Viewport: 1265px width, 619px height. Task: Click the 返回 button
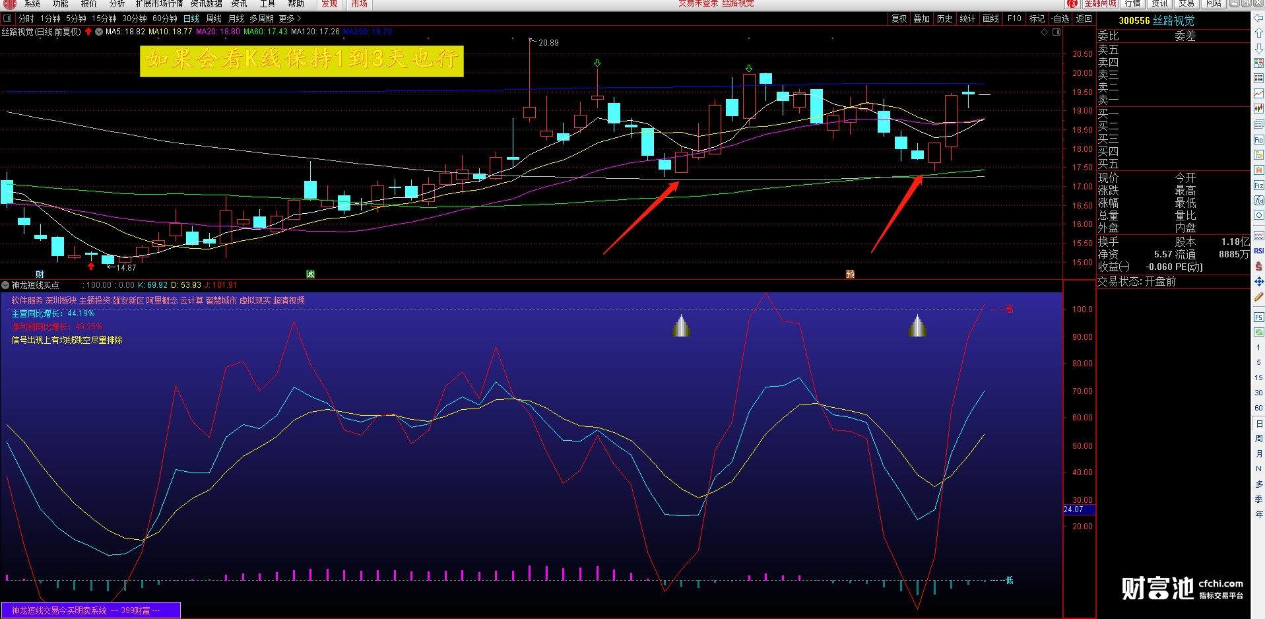pyautogui.click(x=1084, y=18)
